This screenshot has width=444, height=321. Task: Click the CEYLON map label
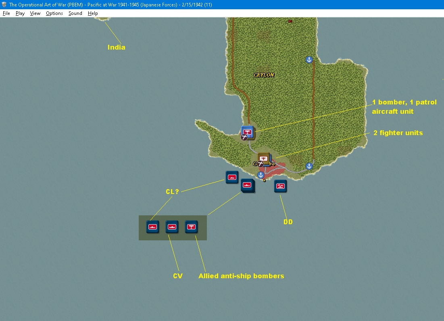coord(264,75)
